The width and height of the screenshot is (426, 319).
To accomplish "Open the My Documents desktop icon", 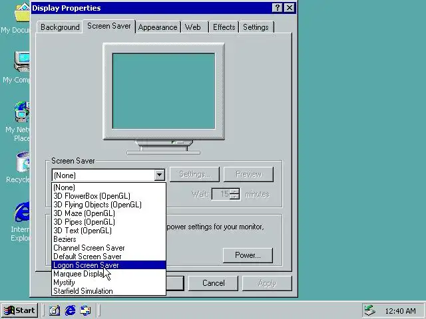I will pos(22,13).
